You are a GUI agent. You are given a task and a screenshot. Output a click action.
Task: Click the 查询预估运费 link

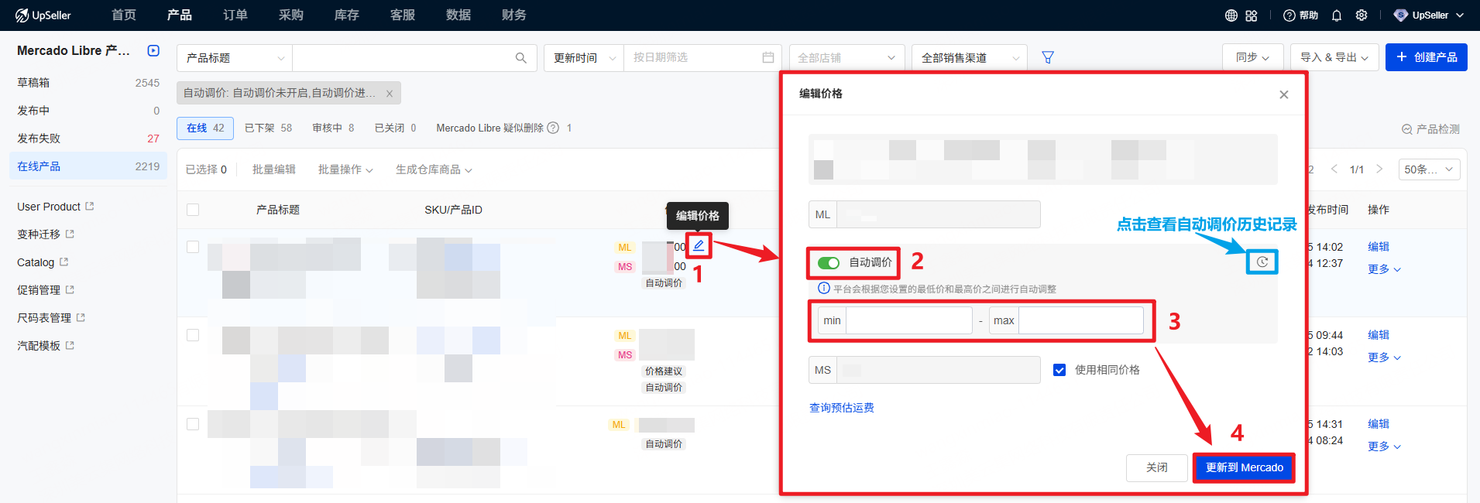841,408
